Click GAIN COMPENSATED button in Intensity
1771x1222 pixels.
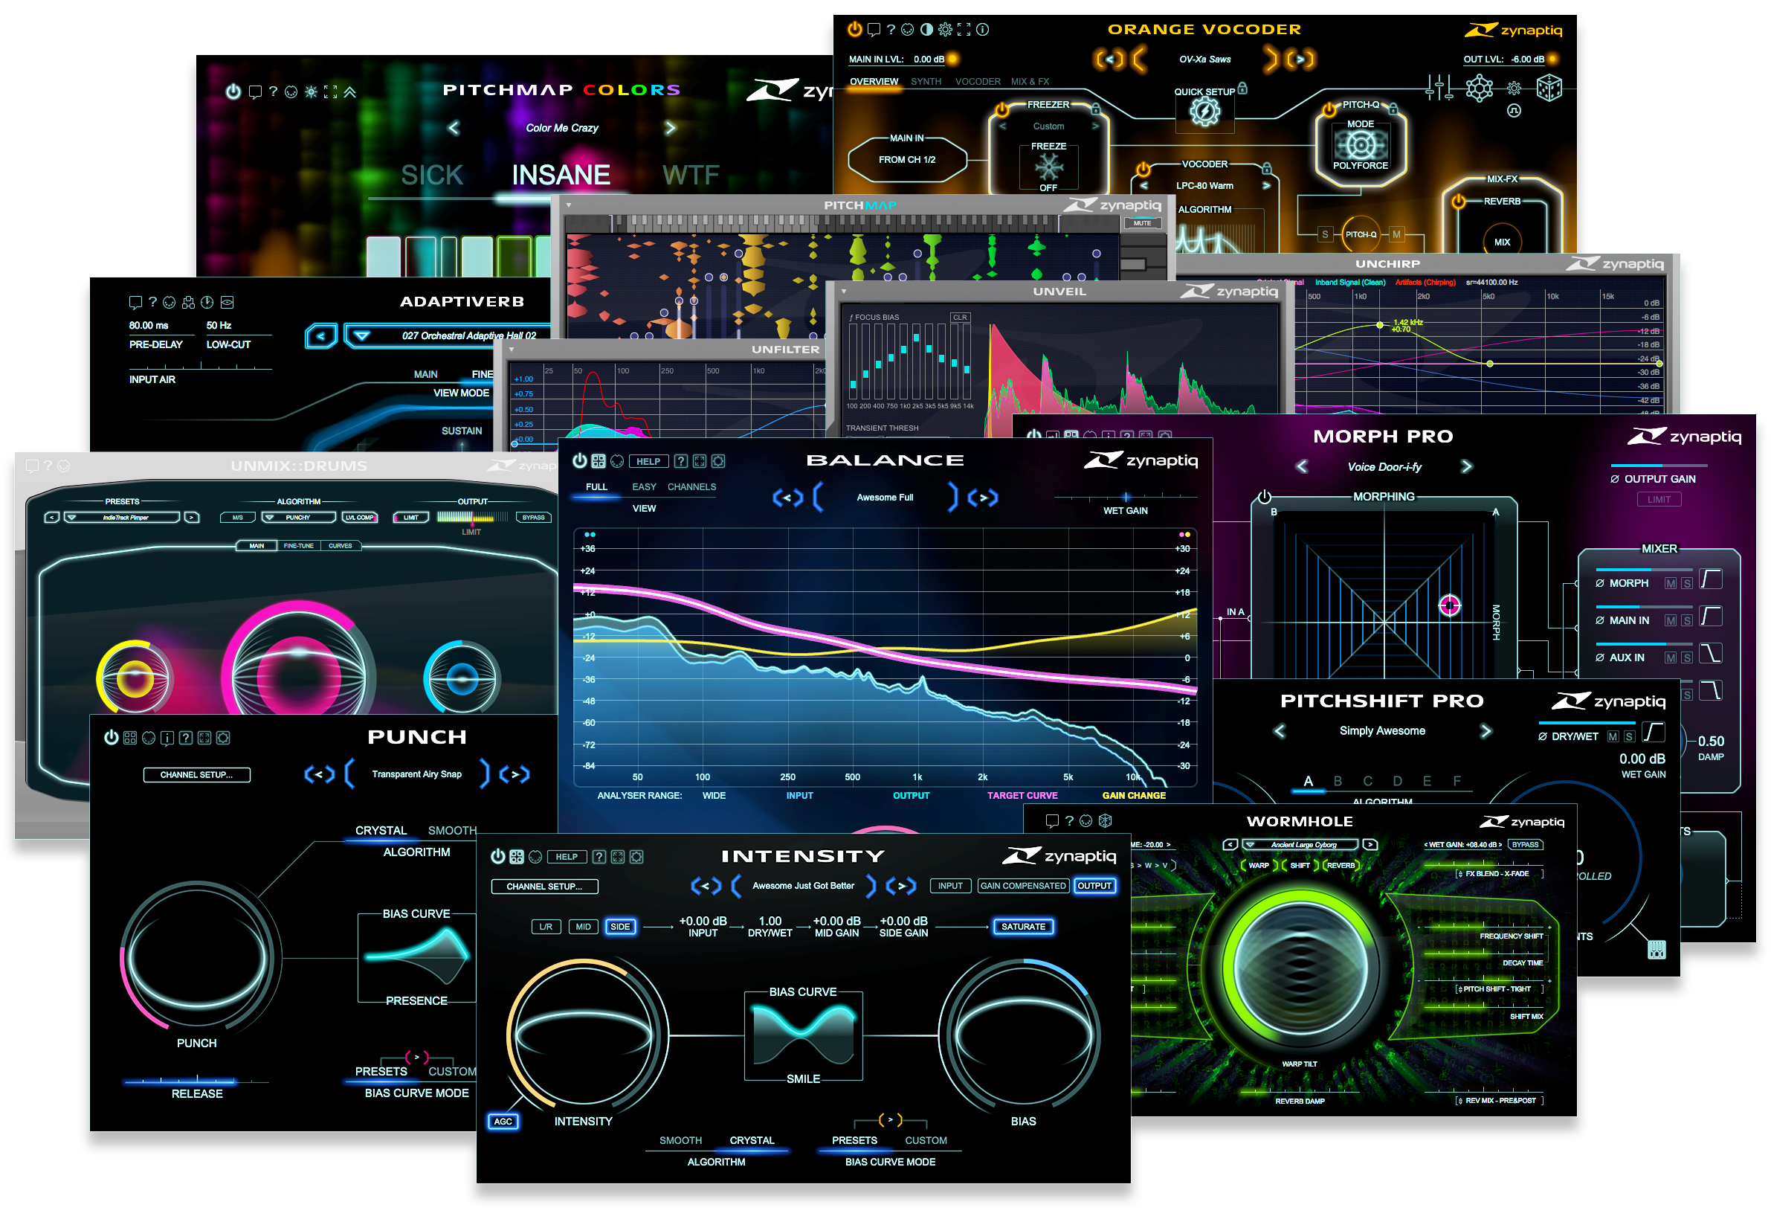point(1022,886)
